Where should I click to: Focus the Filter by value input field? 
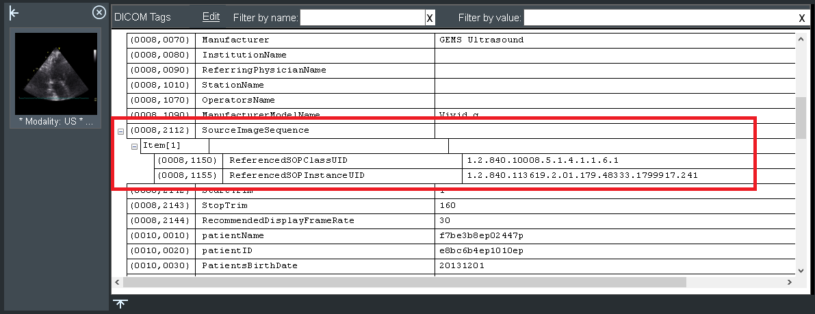coord(660,18)
